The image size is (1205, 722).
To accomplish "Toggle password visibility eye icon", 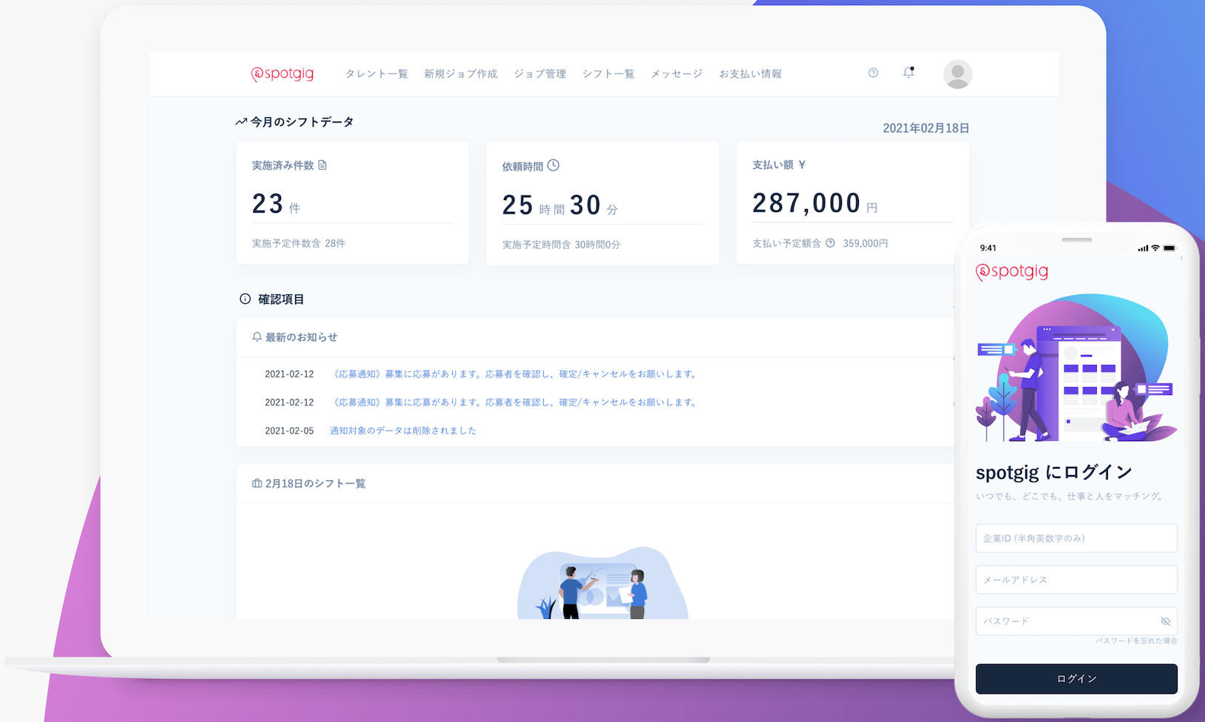I will 1165,621.
